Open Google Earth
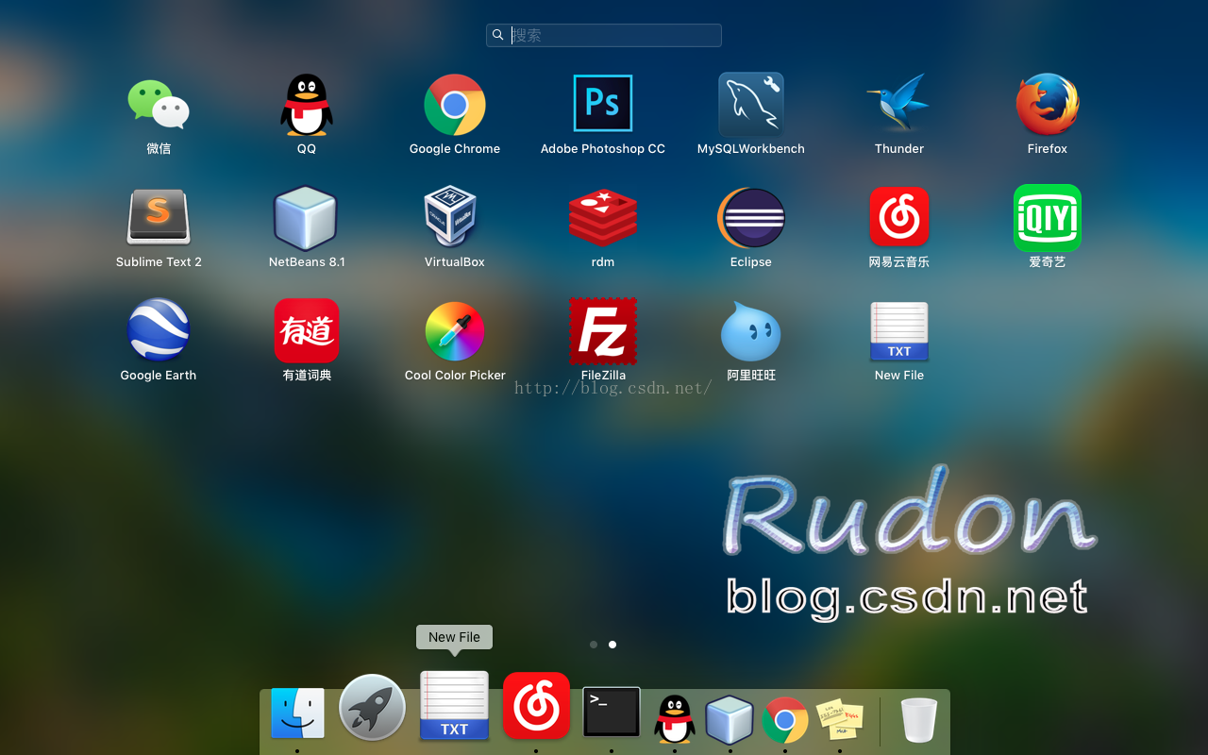 click(x=159, y=330)
